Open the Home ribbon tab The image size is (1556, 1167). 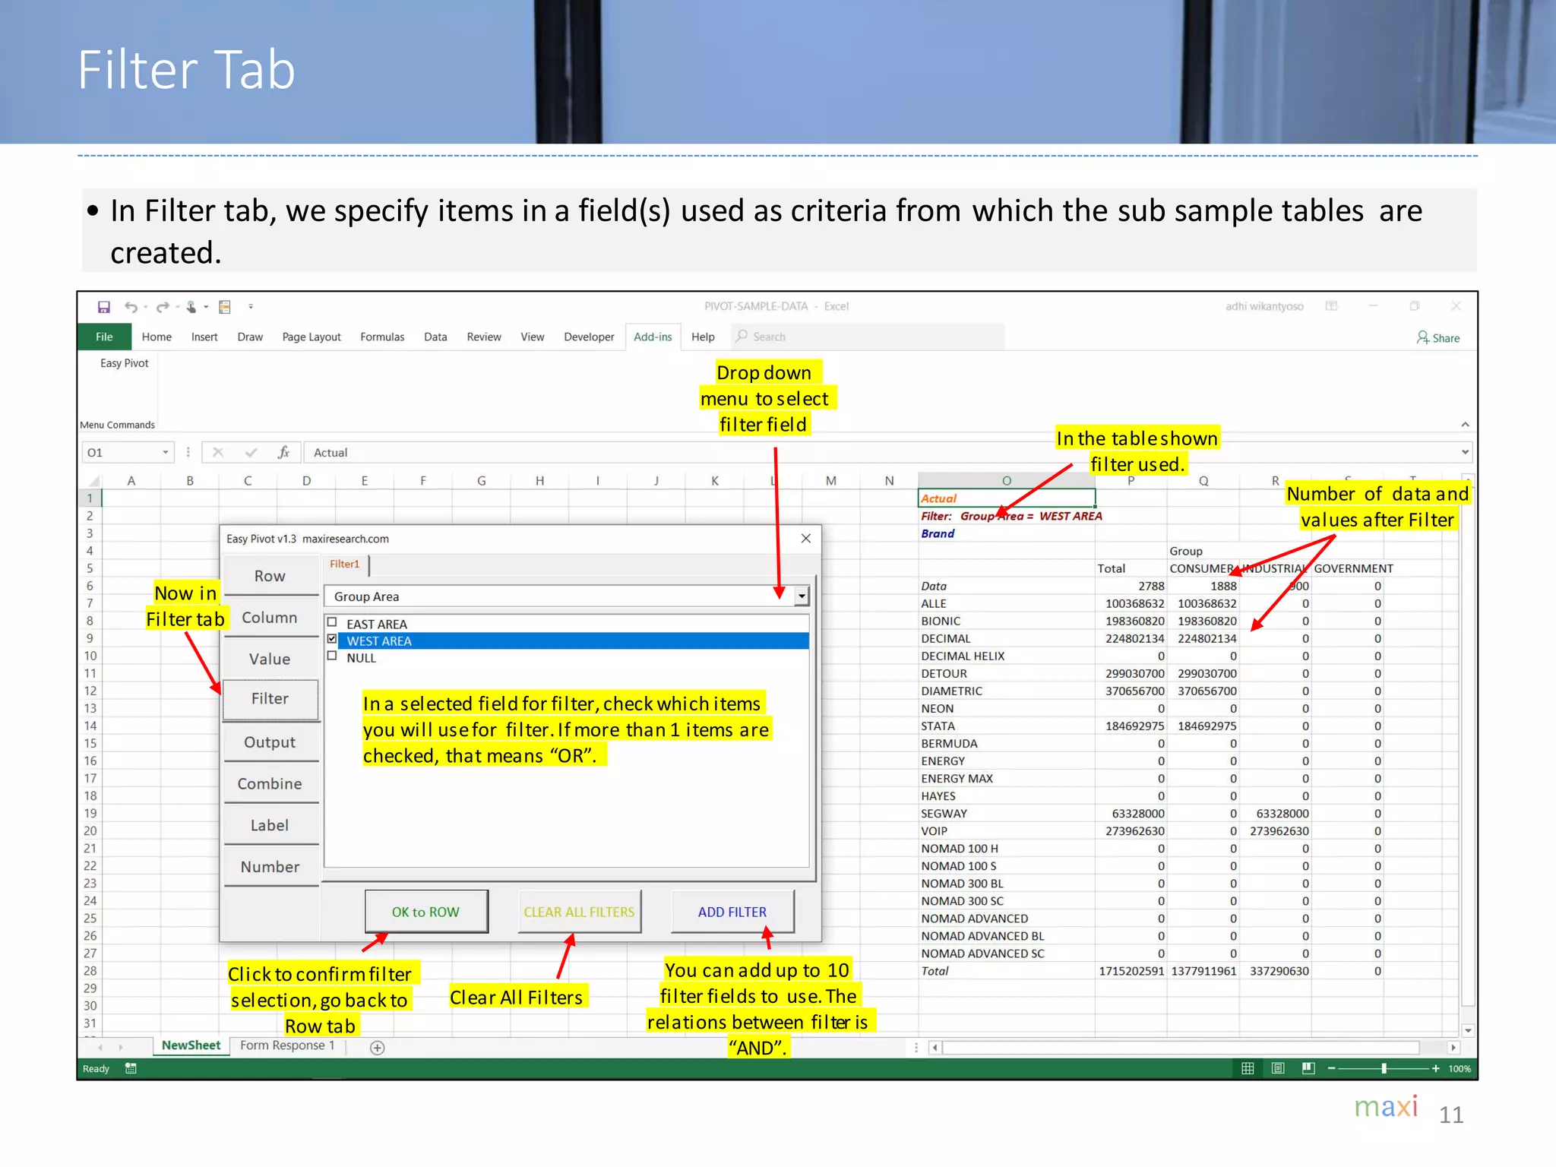157,337
